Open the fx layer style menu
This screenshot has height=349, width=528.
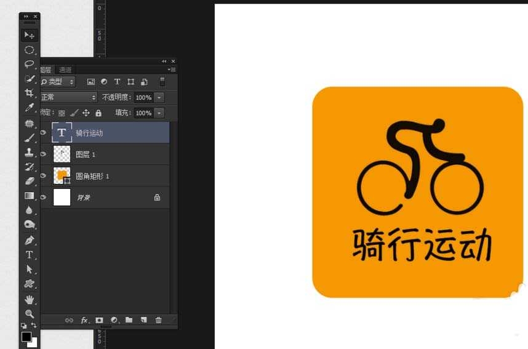(84, 320)
